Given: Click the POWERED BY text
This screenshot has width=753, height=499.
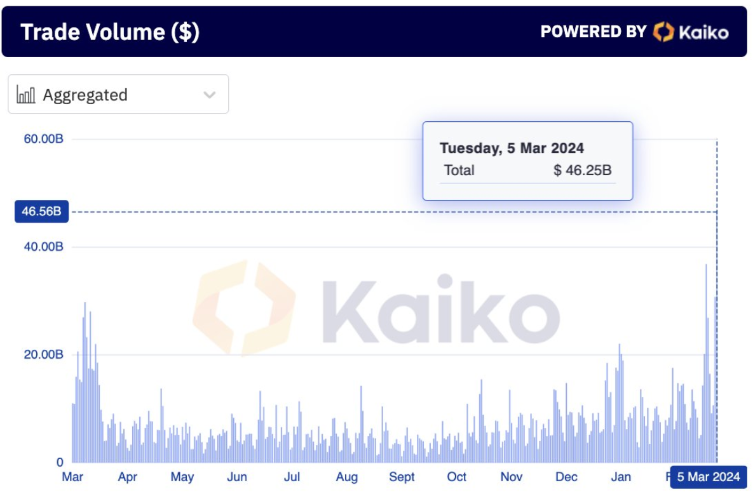Looking at the screenshot, I should 593,32.
